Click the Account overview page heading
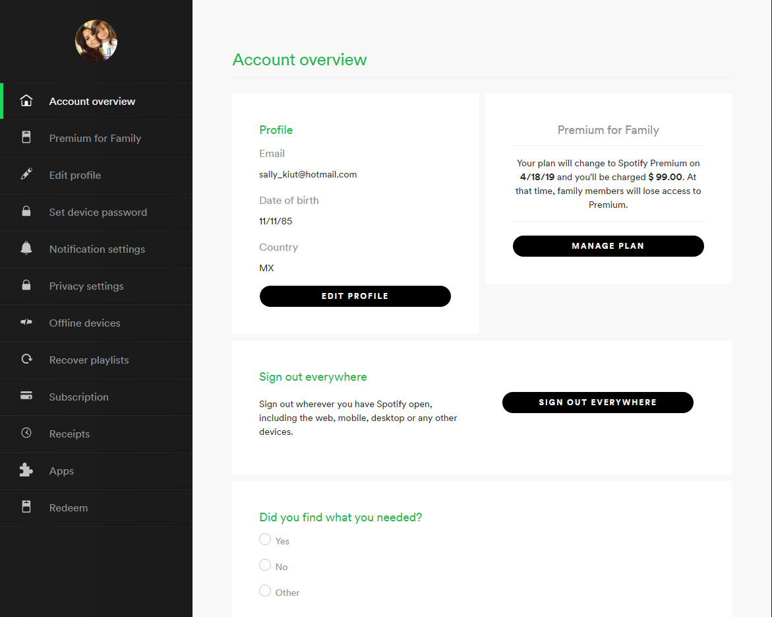This screenshot has height=617, width=772. click(299, 59)
